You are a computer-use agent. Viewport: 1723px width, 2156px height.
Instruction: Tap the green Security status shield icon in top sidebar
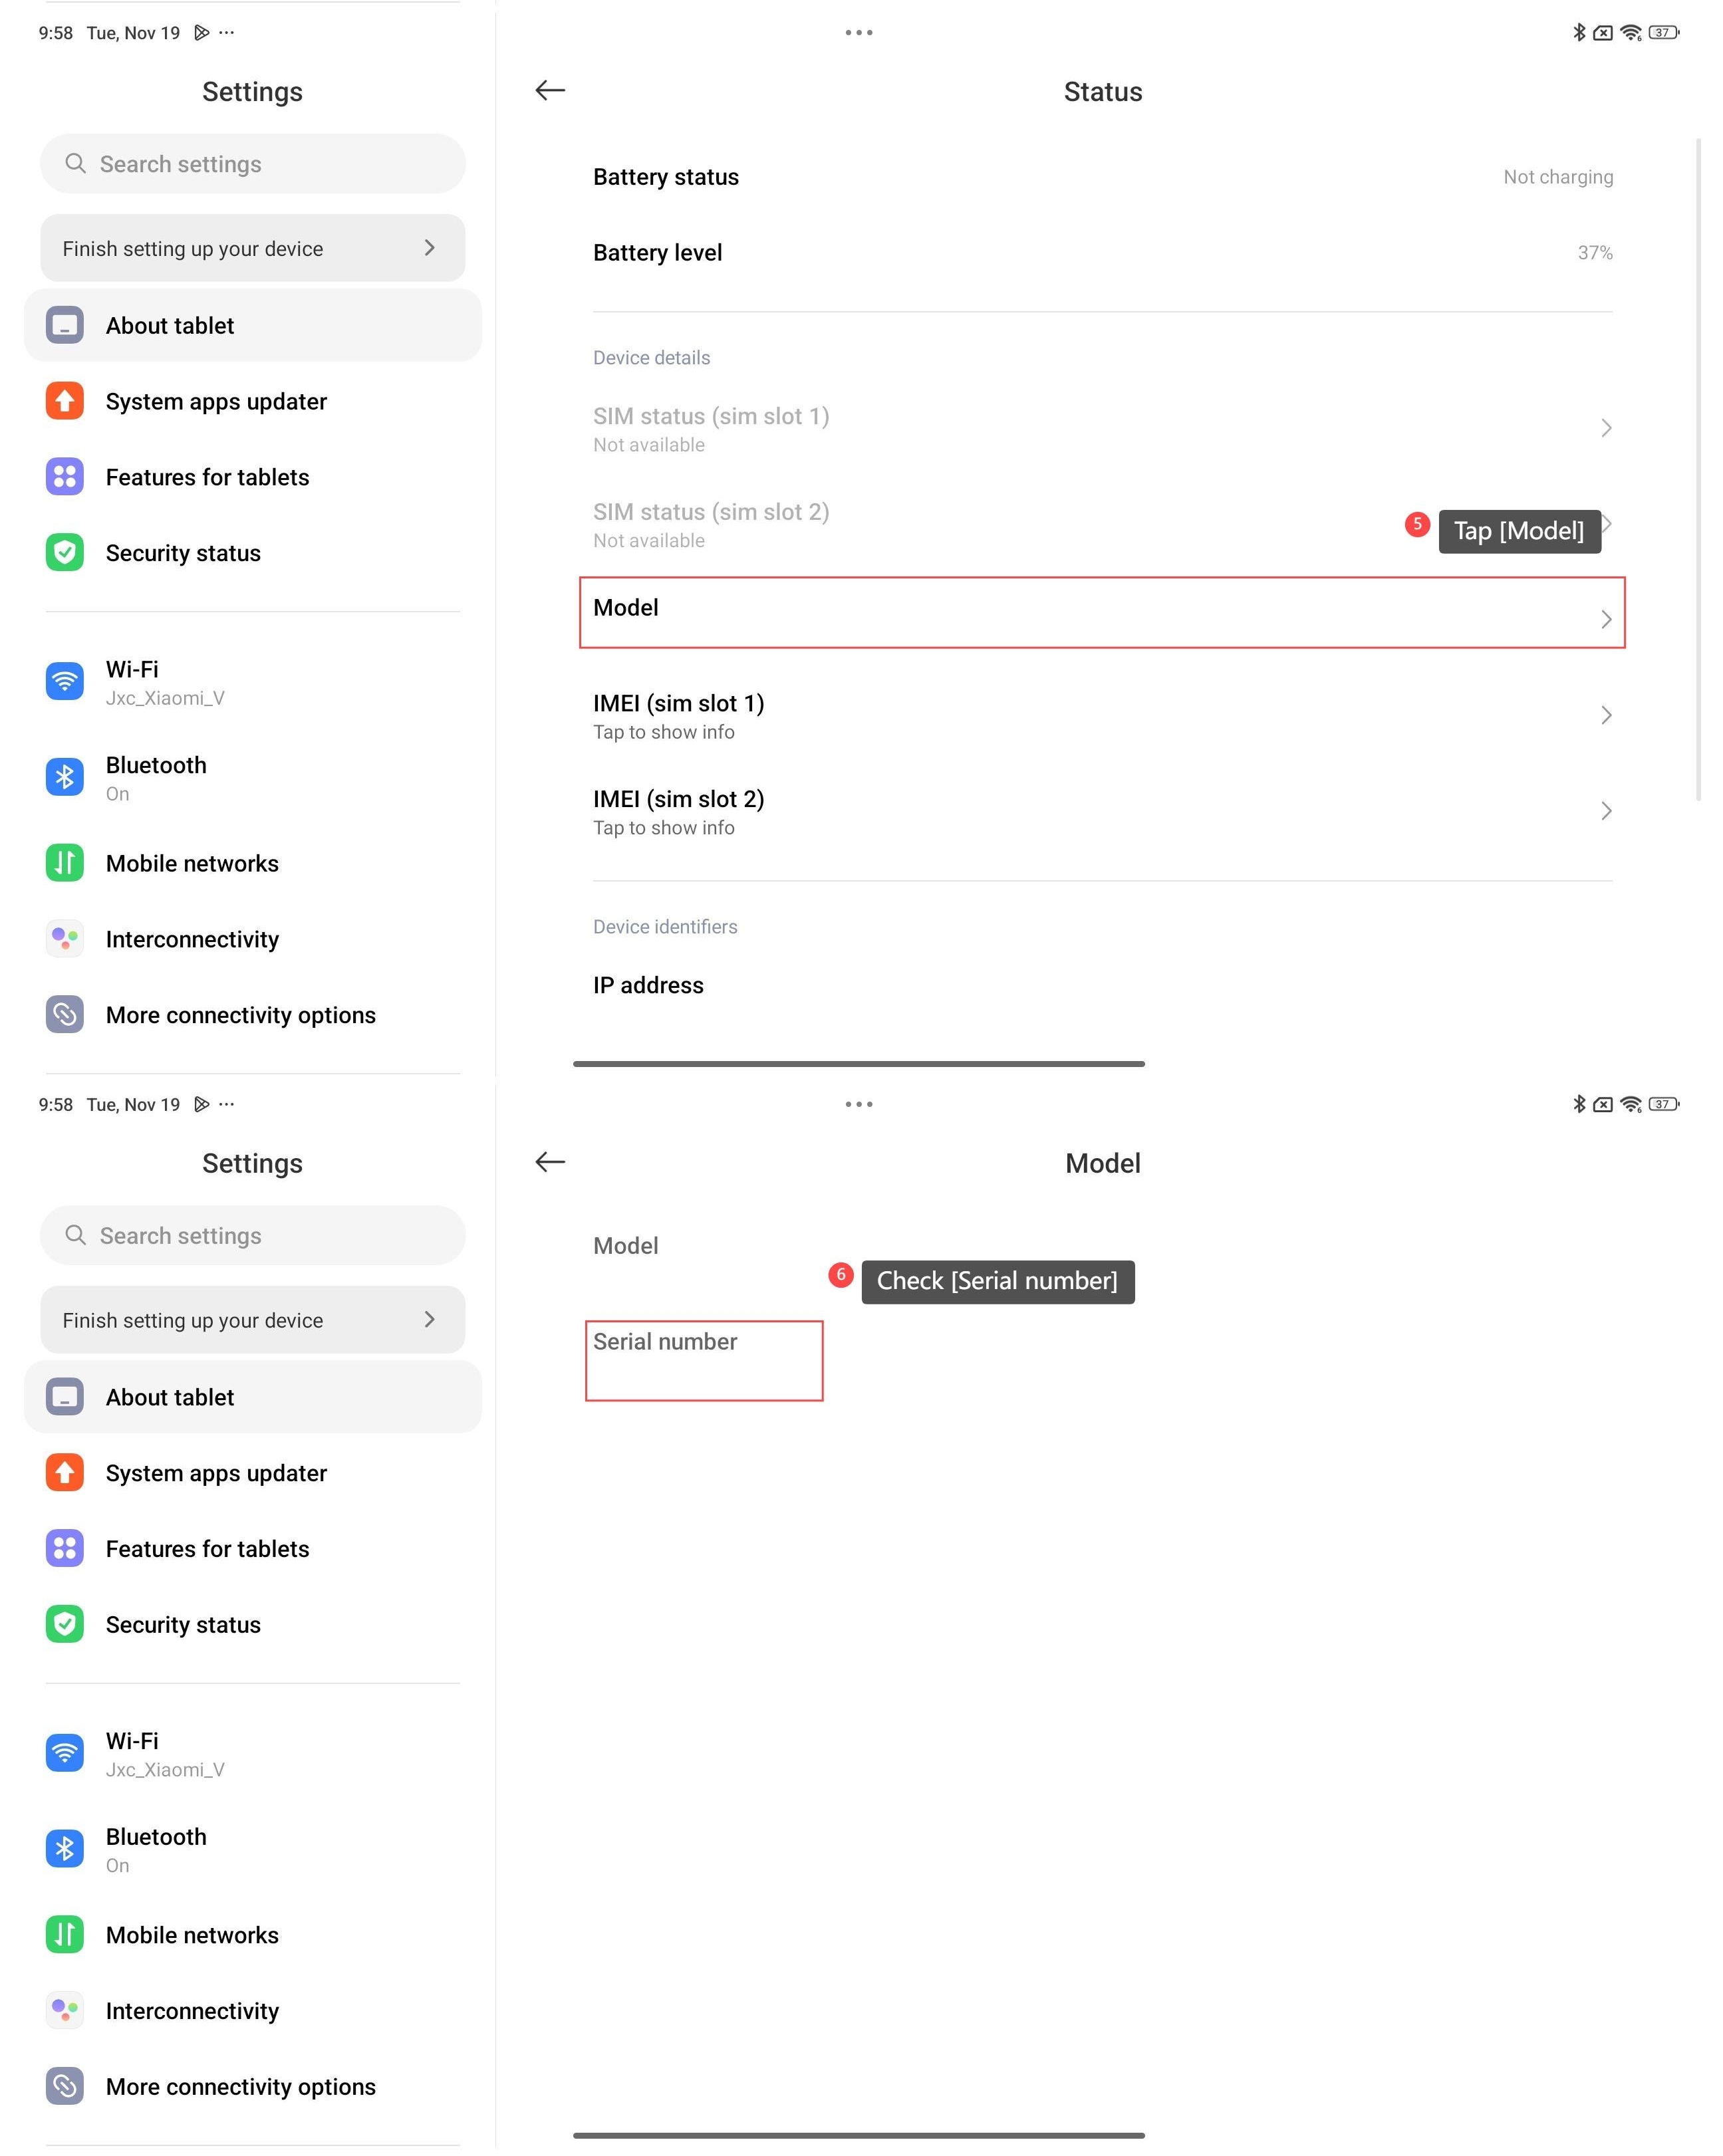point(65,552)
